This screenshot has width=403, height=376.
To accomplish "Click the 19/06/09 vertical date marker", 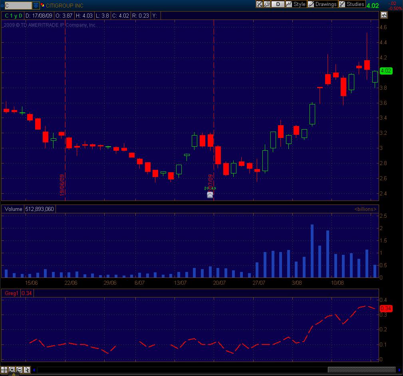I will tap(62, 185).
